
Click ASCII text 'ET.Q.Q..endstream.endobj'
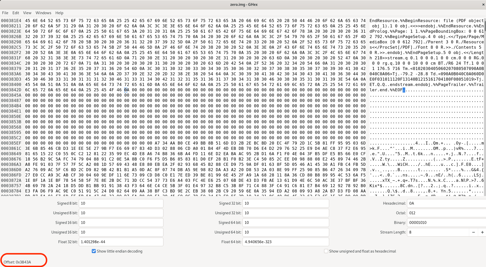[x=400, y=85]
